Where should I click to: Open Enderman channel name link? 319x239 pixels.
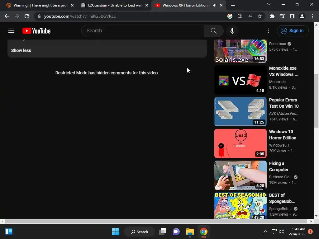coord(278,44)
